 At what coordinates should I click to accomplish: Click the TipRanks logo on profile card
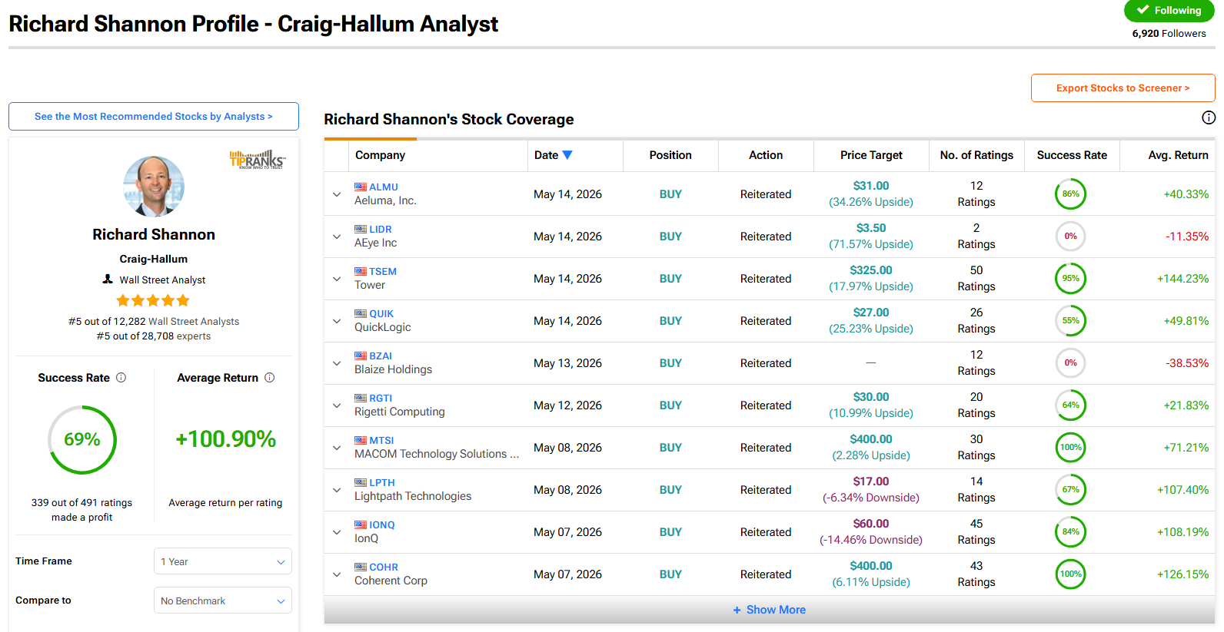point(258,159)
